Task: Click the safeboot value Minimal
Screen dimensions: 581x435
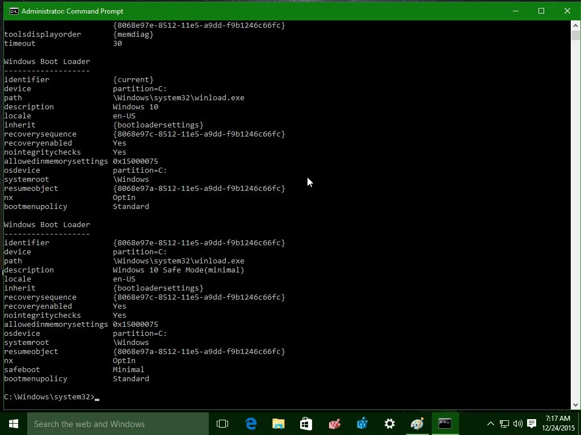Action: 129,369
